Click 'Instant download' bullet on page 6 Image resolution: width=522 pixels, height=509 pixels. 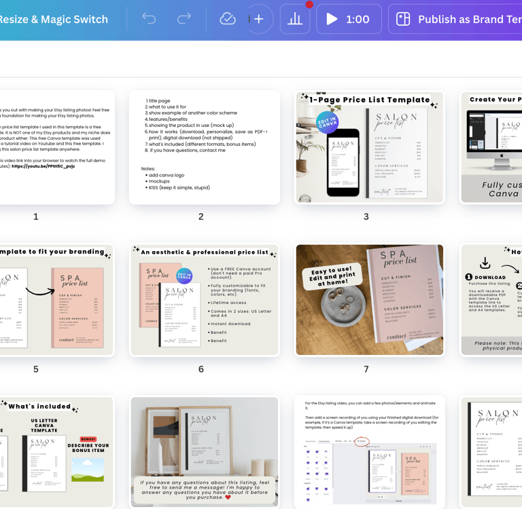(230, 324)
